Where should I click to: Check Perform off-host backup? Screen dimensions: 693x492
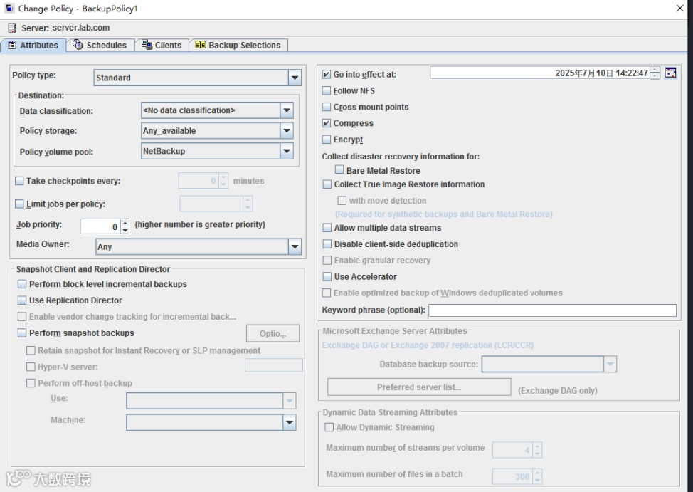point(31,383)
